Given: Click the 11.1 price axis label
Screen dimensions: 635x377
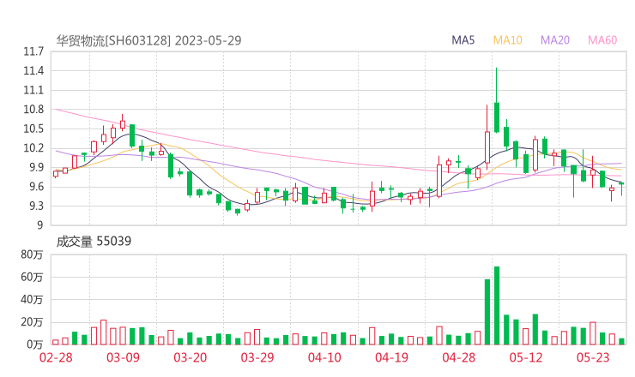Looking at the screenshot, I should click(x=33, y=90).
